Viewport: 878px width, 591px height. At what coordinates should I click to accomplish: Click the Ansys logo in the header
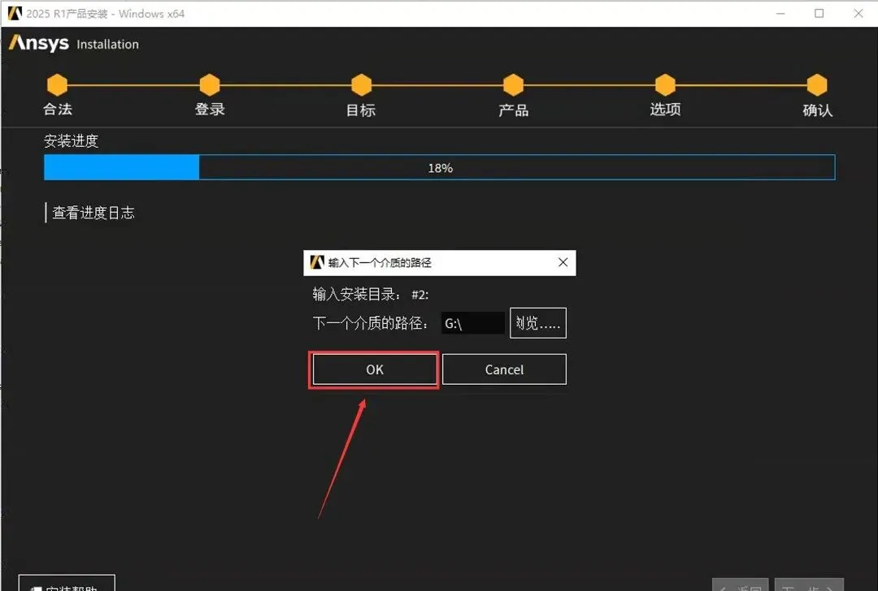pos(39,43)
